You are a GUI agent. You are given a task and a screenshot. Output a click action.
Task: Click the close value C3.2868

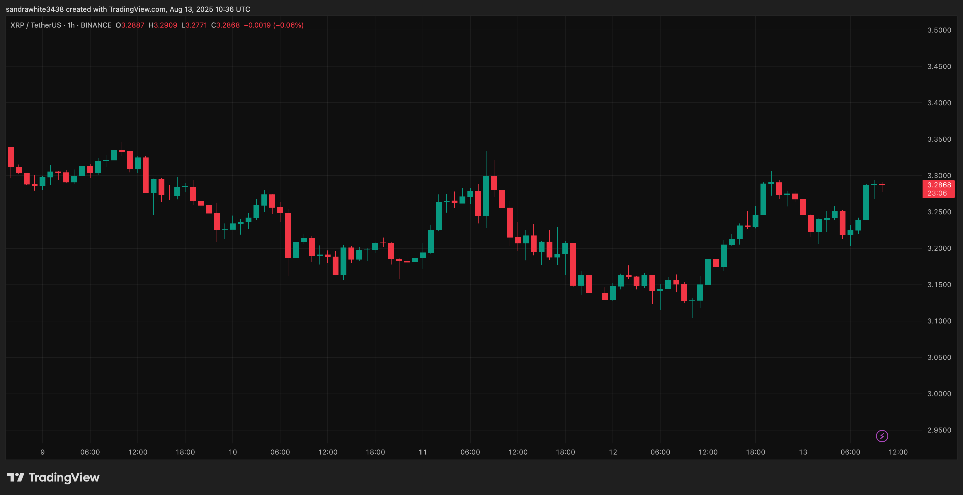[x=225, y=25]
